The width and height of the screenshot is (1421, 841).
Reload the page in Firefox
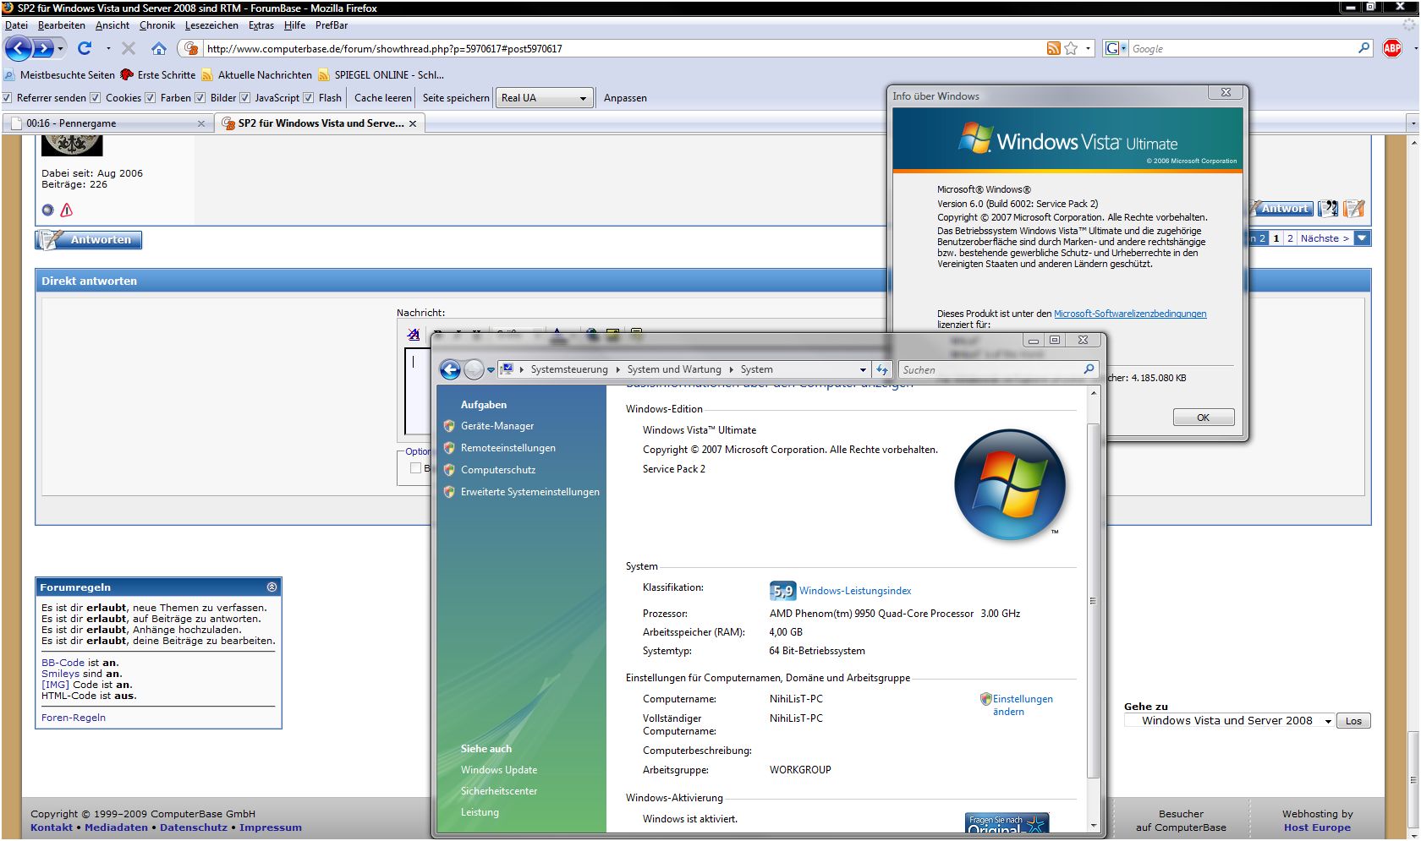click(x=85, y=48)
